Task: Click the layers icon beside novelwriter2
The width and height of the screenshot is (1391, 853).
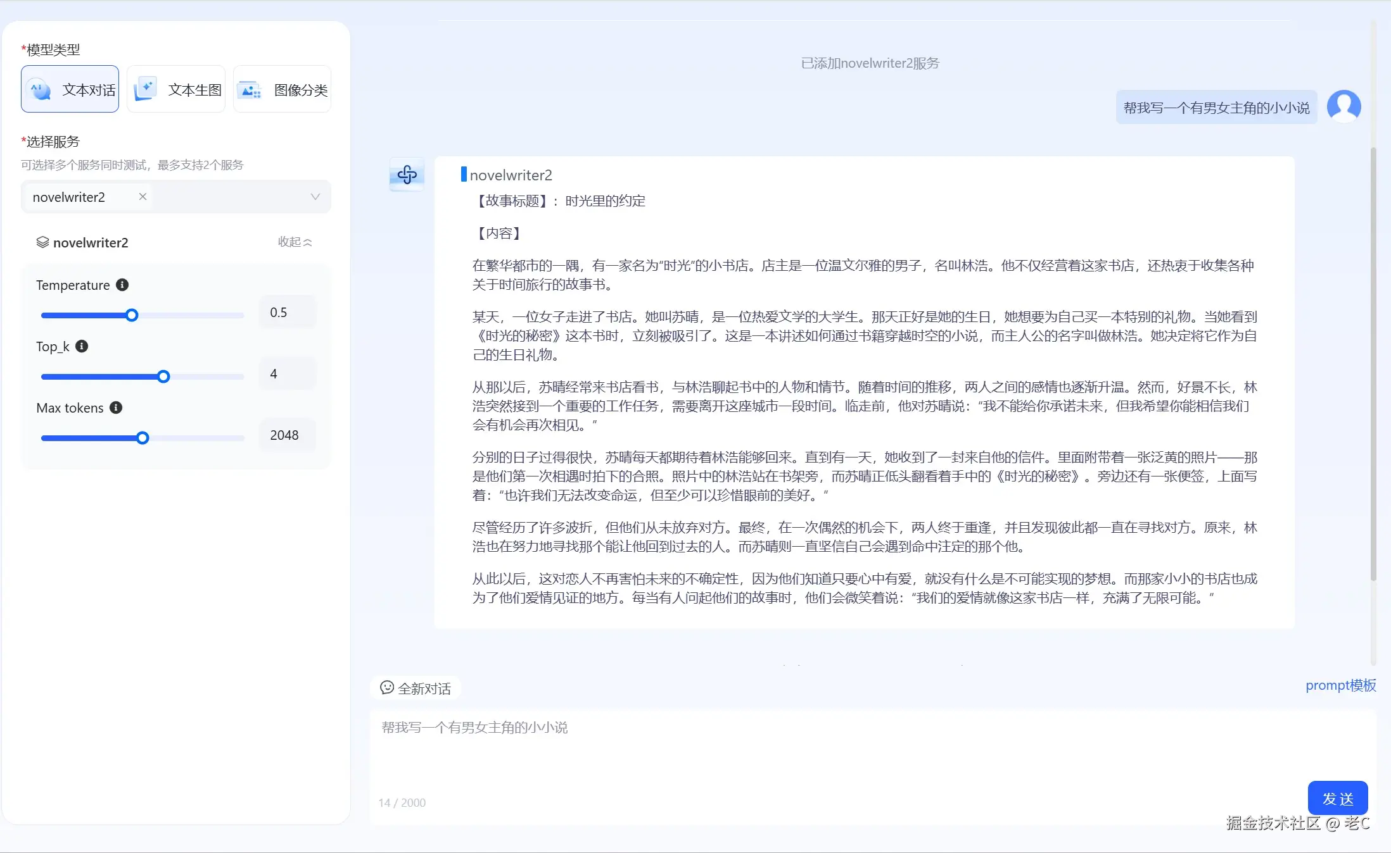Action: click(42, 242)
